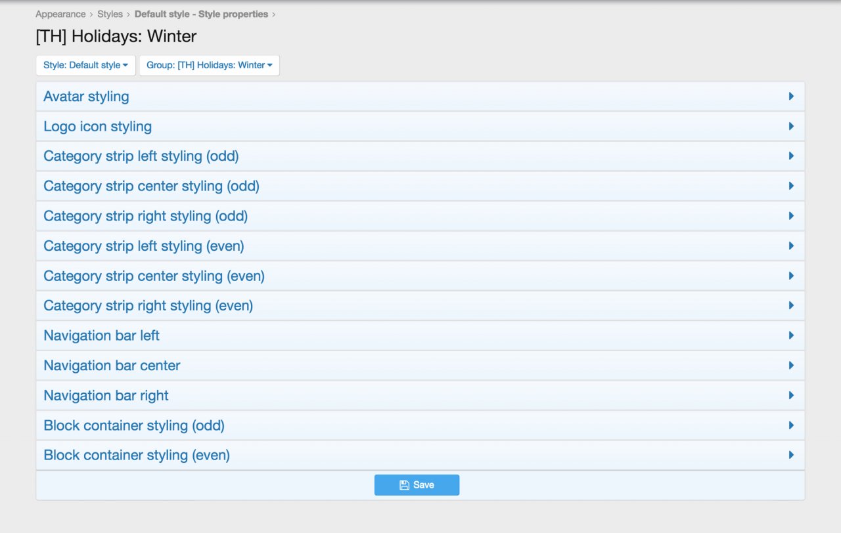Image resolution: width=841 pixels, height=533 pixels.
Task: Open the Group: [TH] Holidays: Winter dropdown
Action: click(210, 66)
